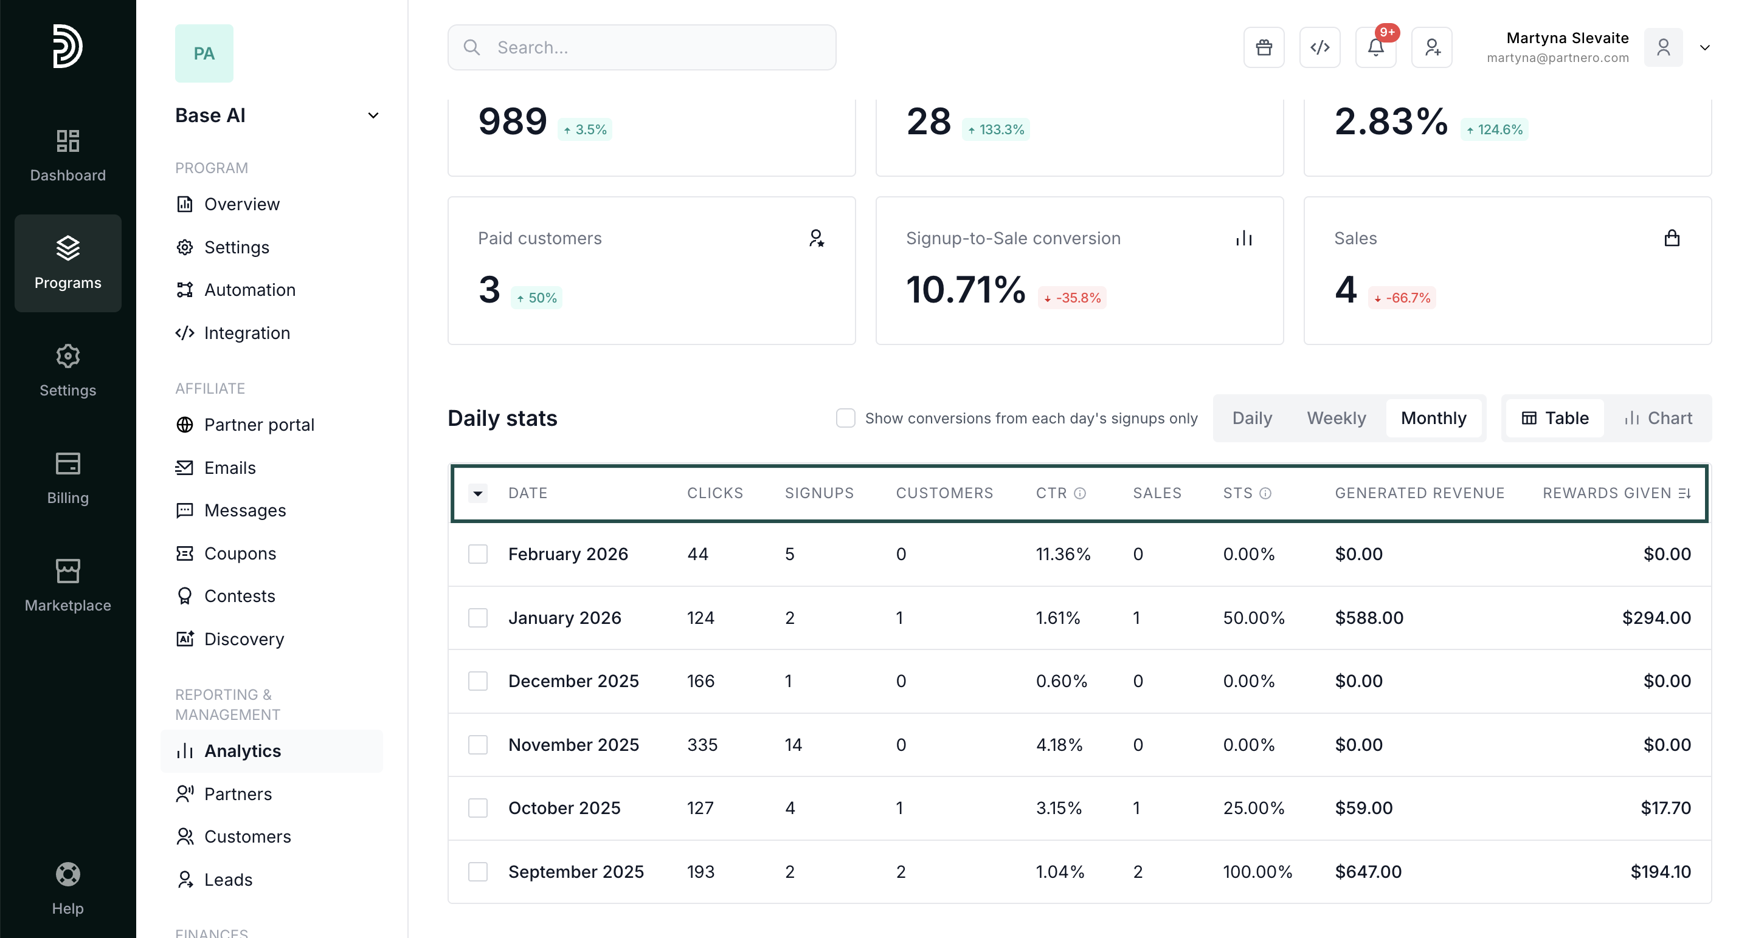Open Partner portal in the side menu
The width and height of the screenshot is (1750, 938).
259,425
